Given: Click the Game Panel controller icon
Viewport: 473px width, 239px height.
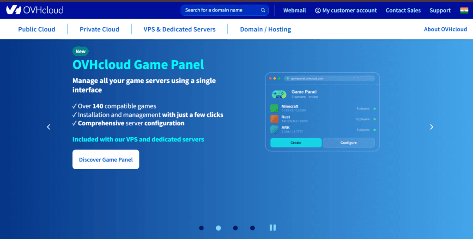Looking at the screenshot, I should 279,94.
